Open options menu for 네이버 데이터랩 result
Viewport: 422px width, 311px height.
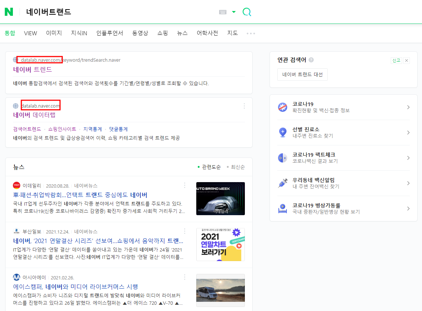[x=244, y=106]
